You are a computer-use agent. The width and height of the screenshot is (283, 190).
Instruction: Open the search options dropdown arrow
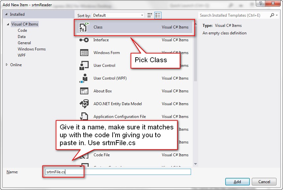click(x=277, y=15)
